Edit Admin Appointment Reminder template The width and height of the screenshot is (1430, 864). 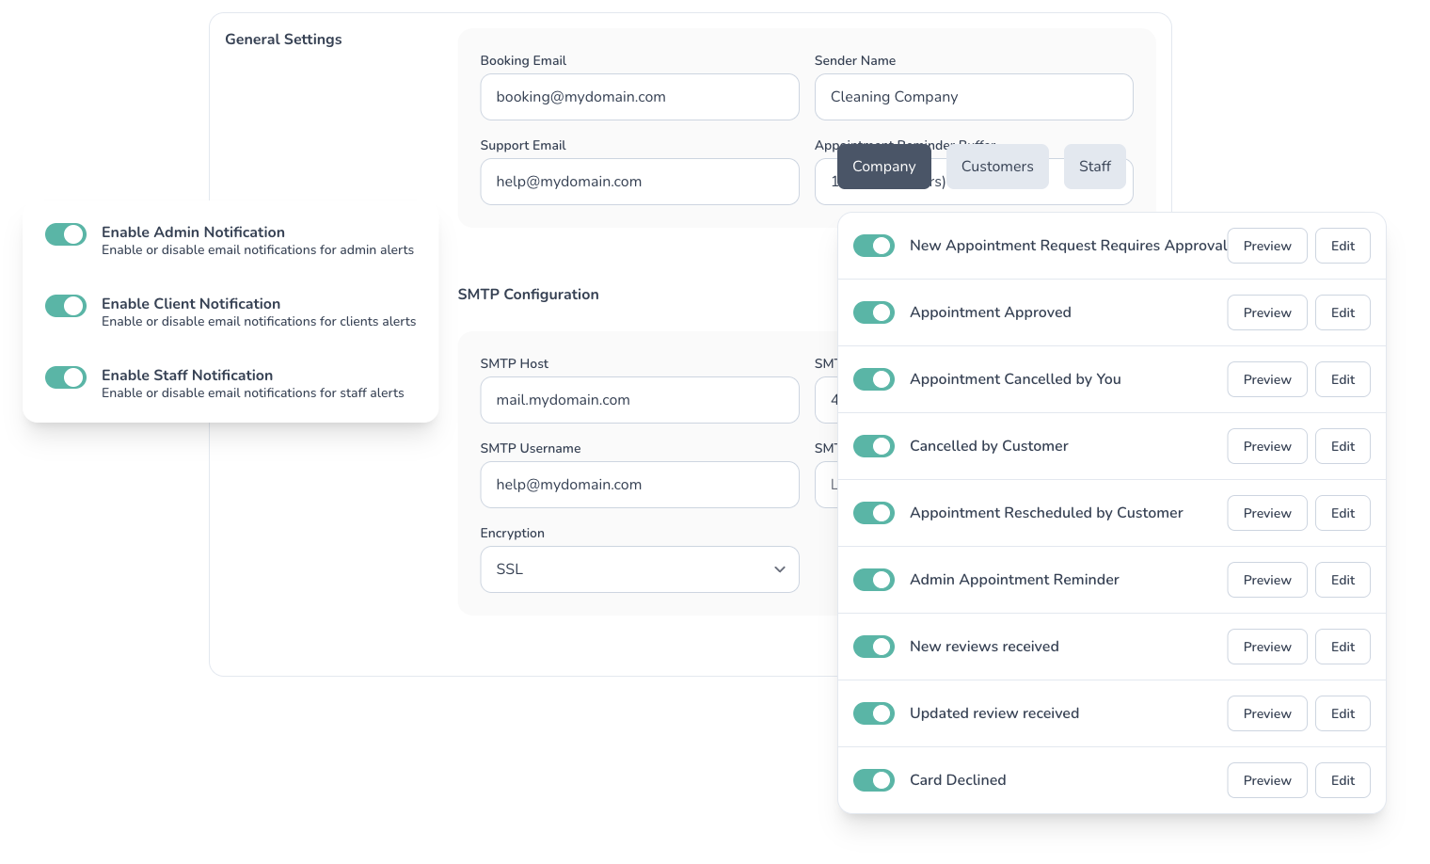click(1343, 580)
